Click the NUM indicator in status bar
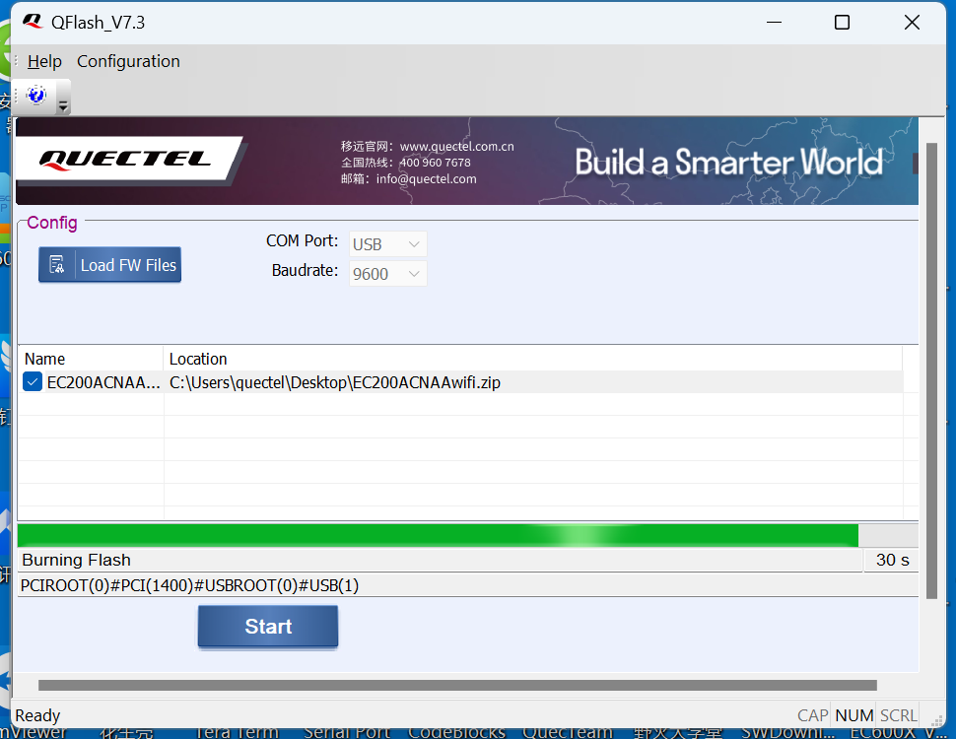Image resolution: width=956 pixels, height=739 pixels. tap(854, 715)
